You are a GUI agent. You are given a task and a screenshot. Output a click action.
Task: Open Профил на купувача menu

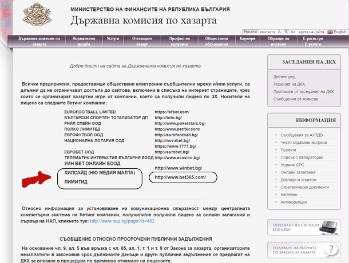(180, 41)
